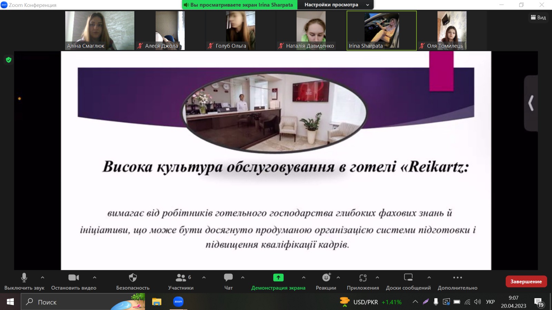
Task: Open the Apps (Приложения) icon
Action: coord(363,278)
